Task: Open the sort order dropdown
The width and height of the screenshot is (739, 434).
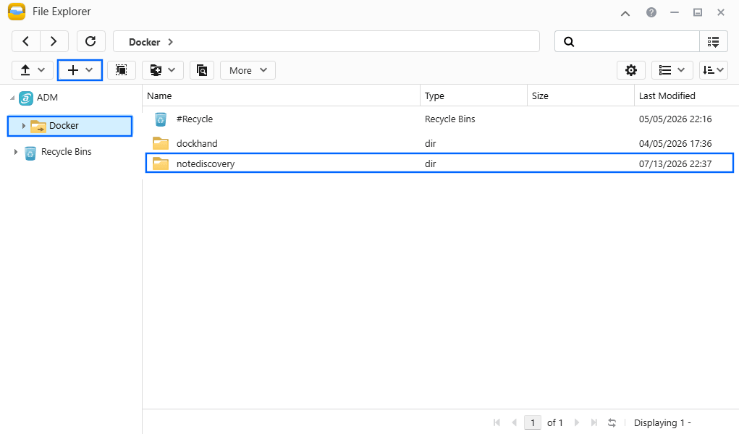Action: [x=714, y=70]
